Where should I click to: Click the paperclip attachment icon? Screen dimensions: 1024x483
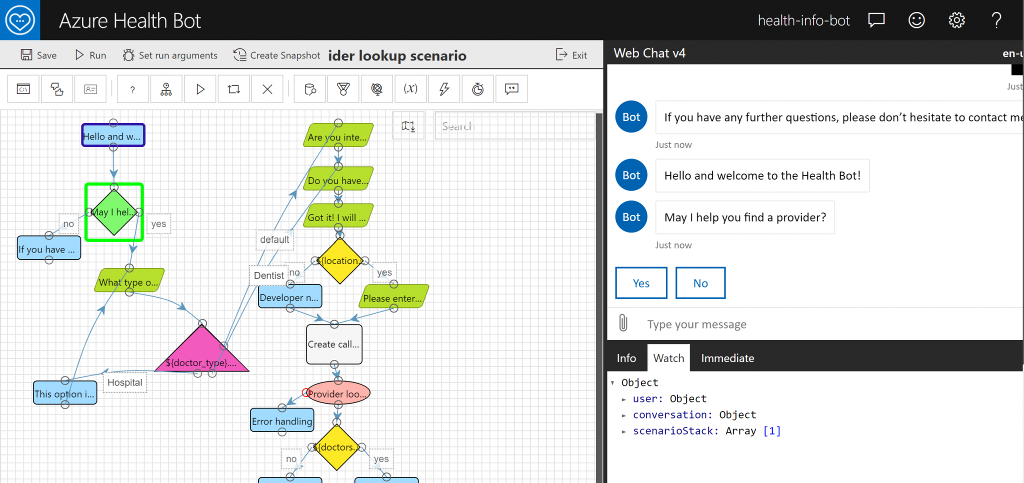click(623, 323)
